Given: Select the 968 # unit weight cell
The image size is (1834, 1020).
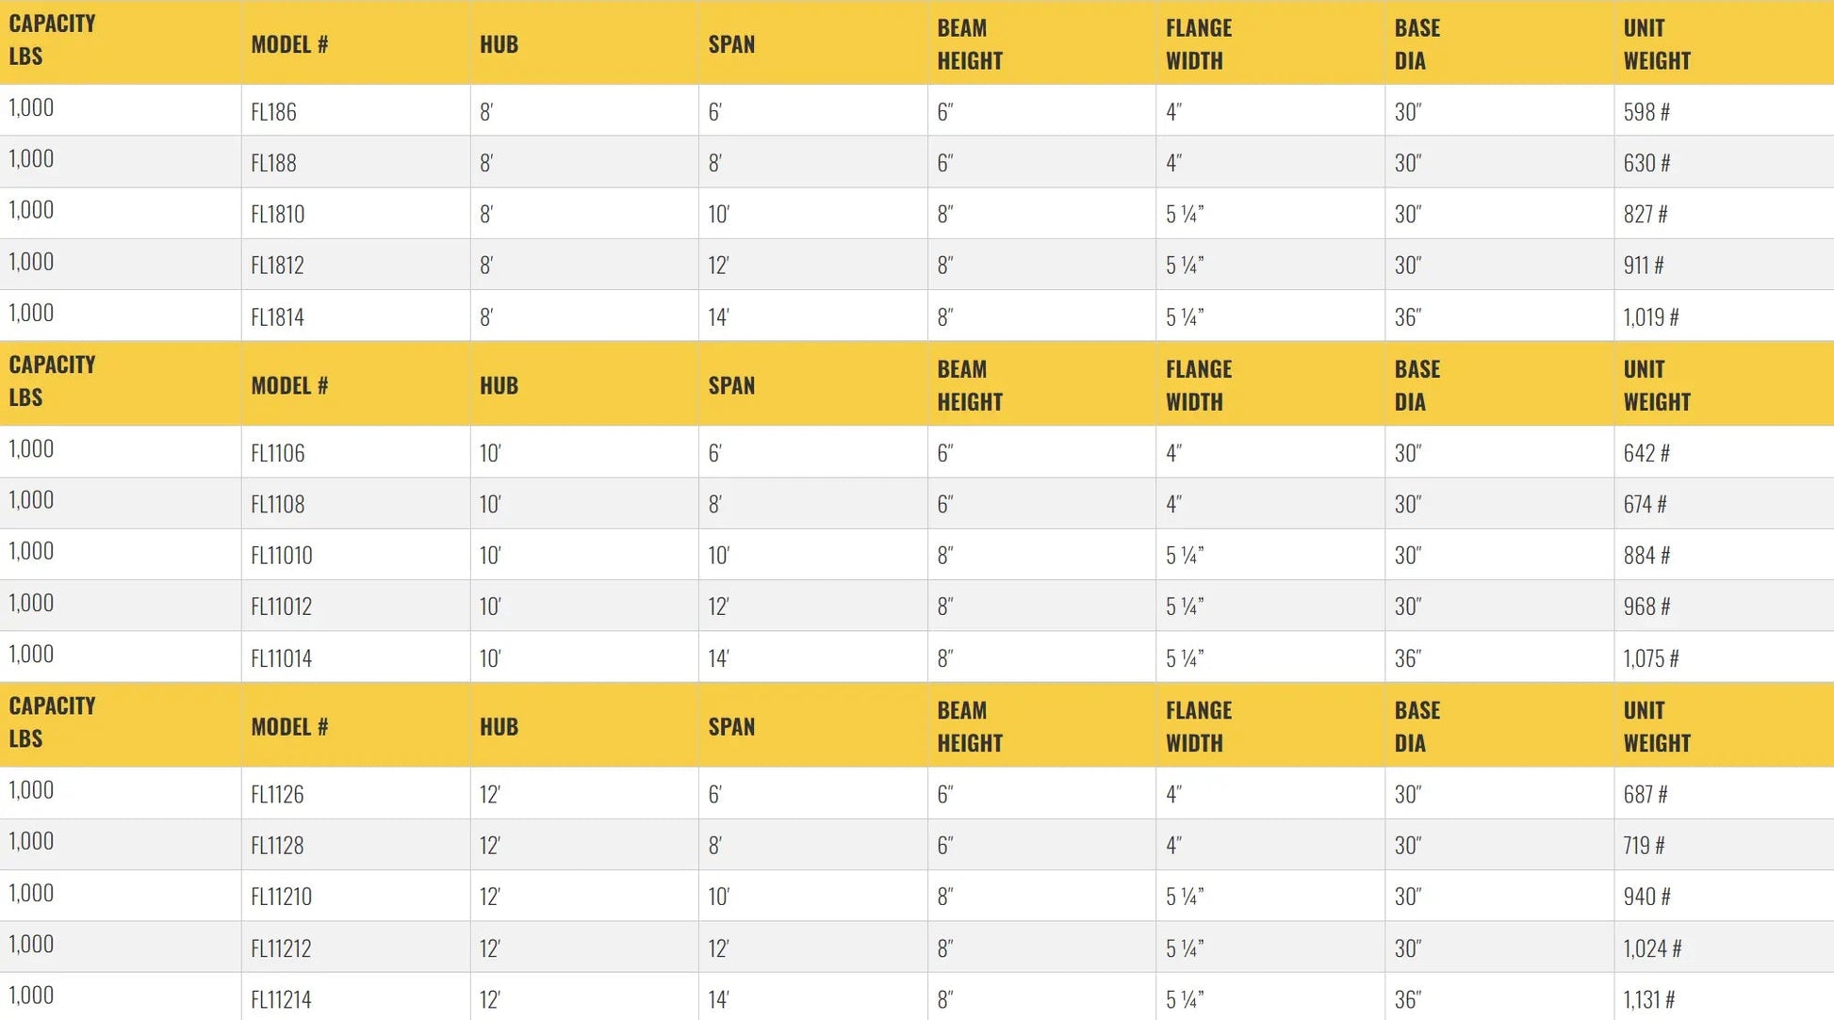Looking at the screenshot, I should point(1646,607).
